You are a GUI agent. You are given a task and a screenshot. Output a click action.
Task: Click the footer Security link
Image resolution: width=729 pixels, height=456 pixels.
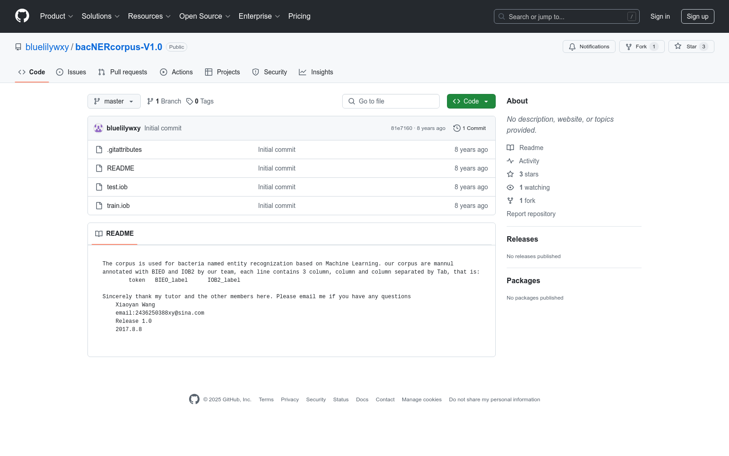tap(316, 399)
